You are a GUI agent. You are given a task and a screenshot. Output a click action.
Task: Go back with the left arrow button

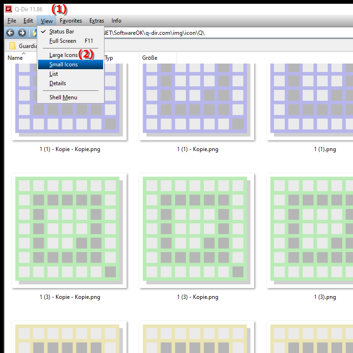pyautogui.click(x=10, y=33)
